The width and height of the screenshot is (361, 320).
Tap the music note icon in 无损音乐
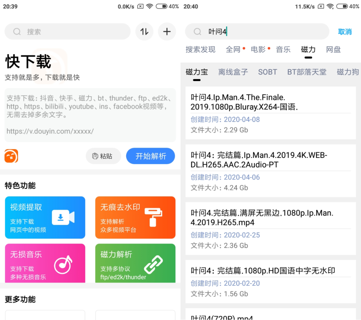(x=63, y=265)
